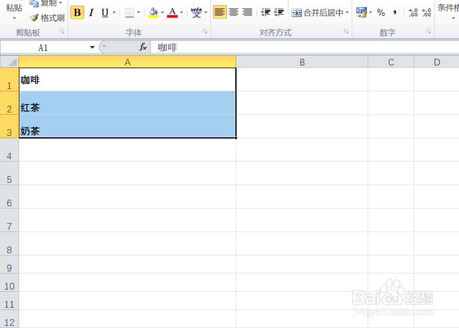Select row 4 header
The image size is (459, 328).
click(9, 150)
